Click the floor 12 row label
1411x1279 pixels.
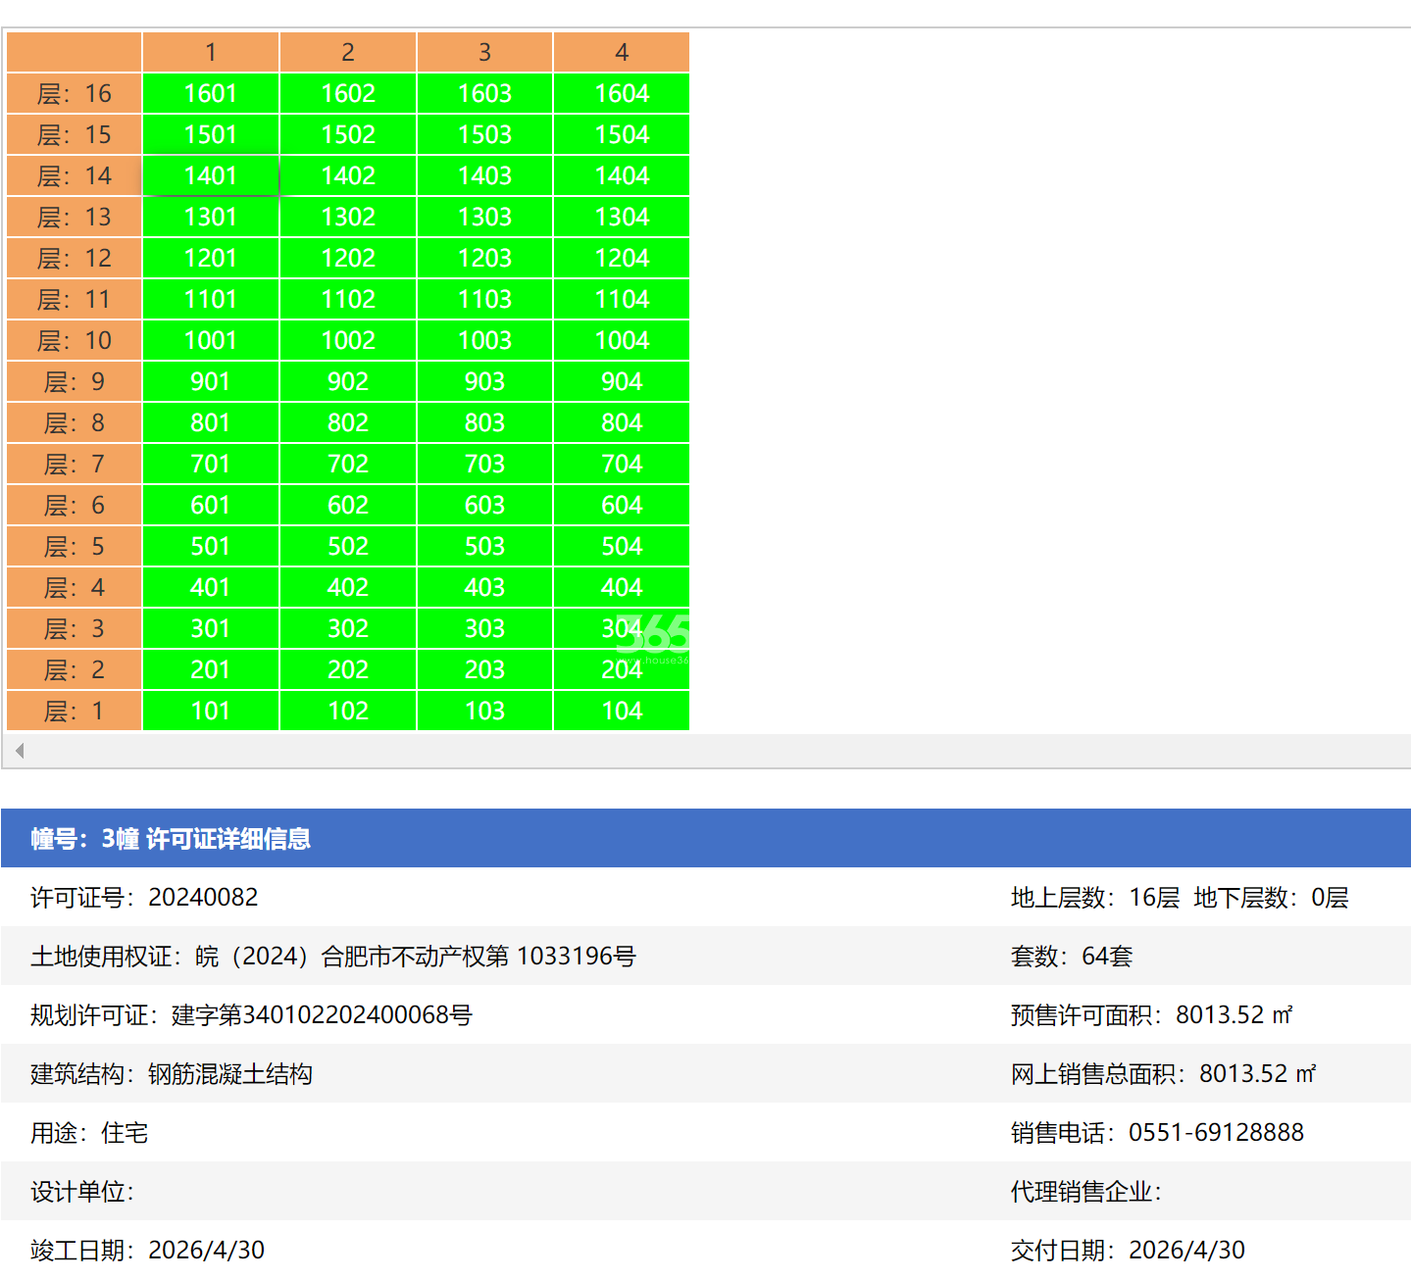point(74,258)
